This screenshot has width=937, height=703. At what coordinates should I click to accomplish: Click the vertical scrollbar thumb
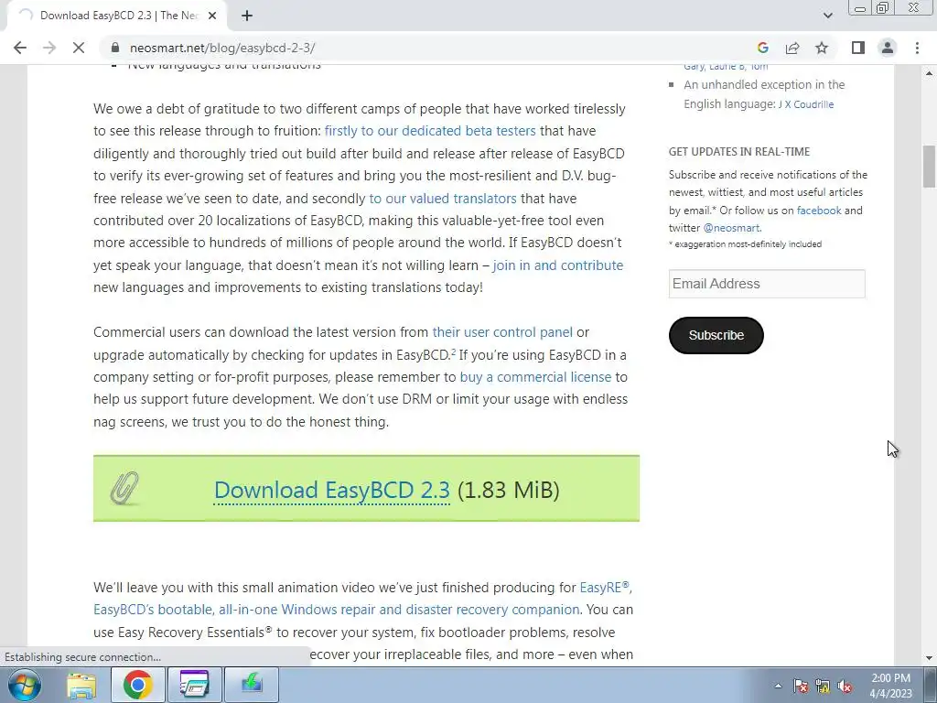(929, 168)
